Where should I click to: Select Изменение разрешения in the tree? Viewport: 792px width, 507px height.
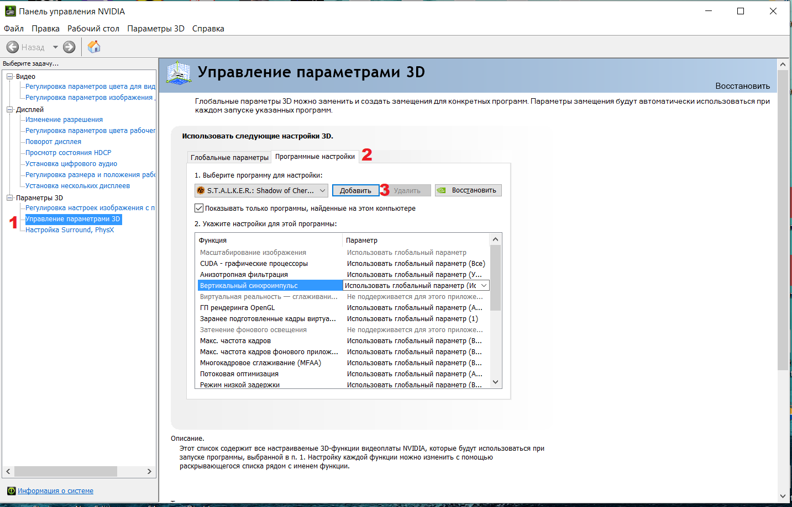64,120
